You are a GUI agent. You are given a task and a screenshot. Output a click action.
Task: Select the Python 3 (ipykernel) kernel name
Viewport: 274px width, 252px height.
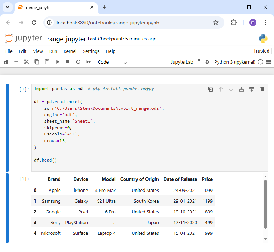pos(235,62)
